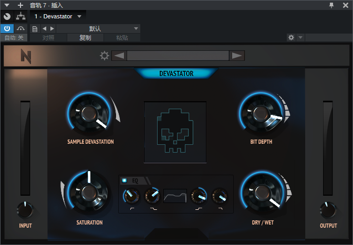
Task: Expand the gear options dropdown arrow
Action: (300, 38)
